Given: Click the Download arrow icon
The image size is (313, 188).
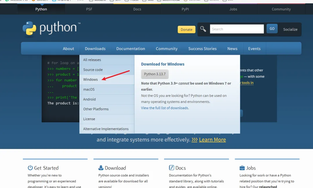Looking at the screenshot, I should [101, 168].
